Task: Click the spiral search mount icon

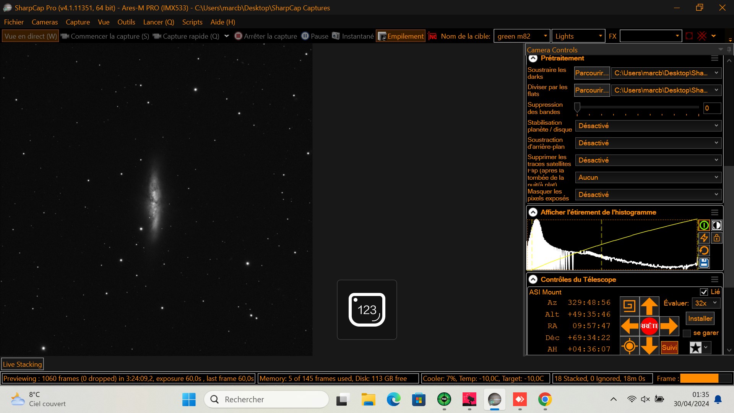Action: (629, 306)
